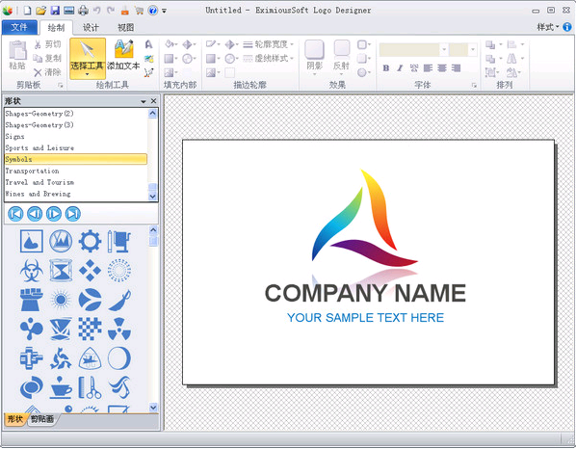Choose the 添加文本 add text tool

tap(124, 55)
